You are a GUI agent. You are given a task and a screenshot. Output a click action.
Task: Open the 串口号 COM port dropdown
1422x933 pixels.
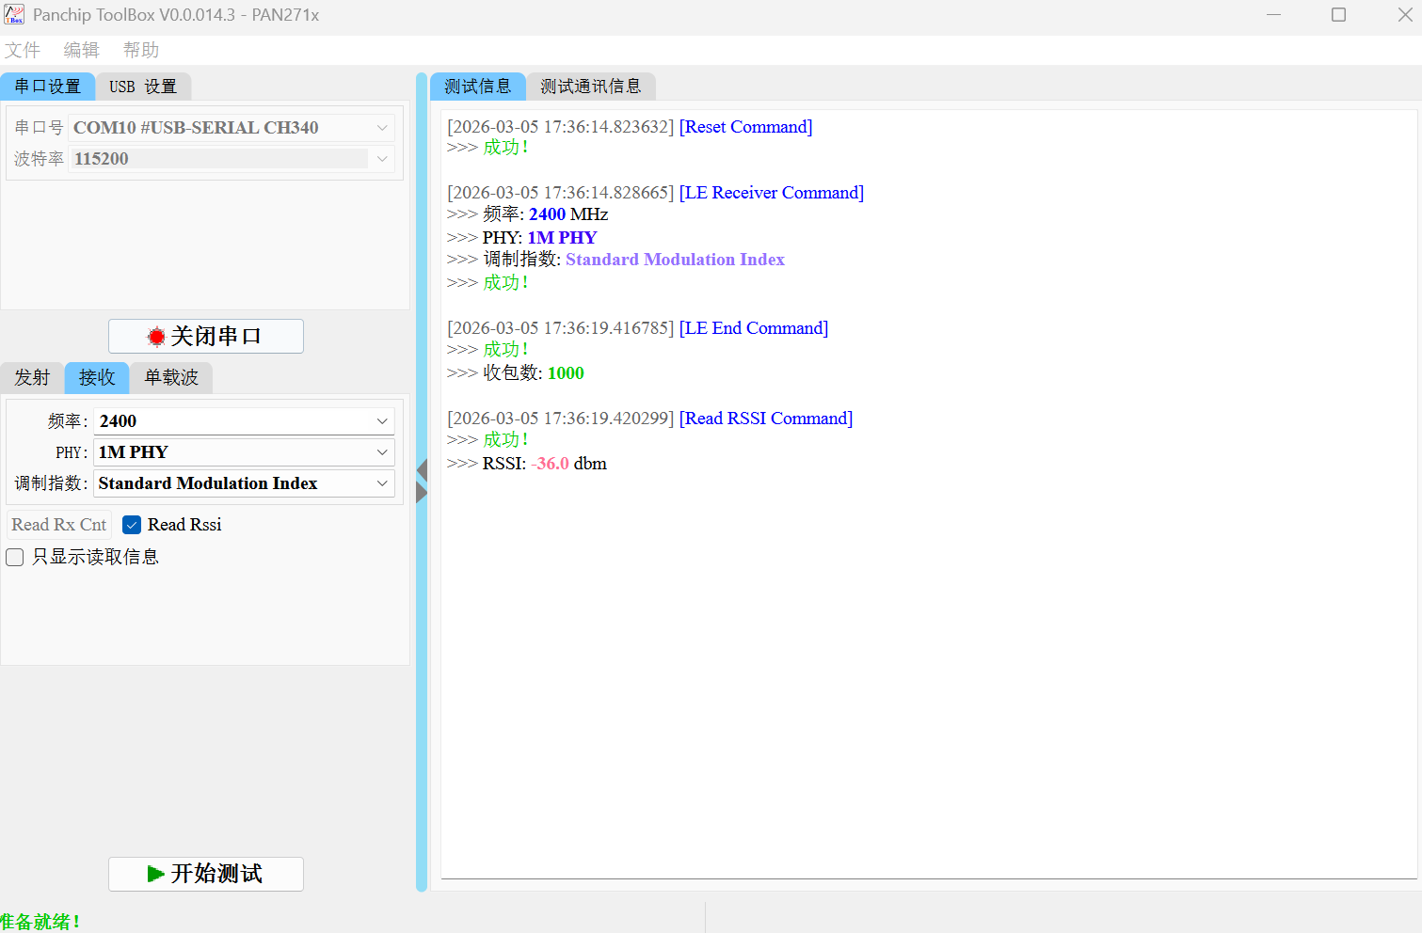point(382,128)
